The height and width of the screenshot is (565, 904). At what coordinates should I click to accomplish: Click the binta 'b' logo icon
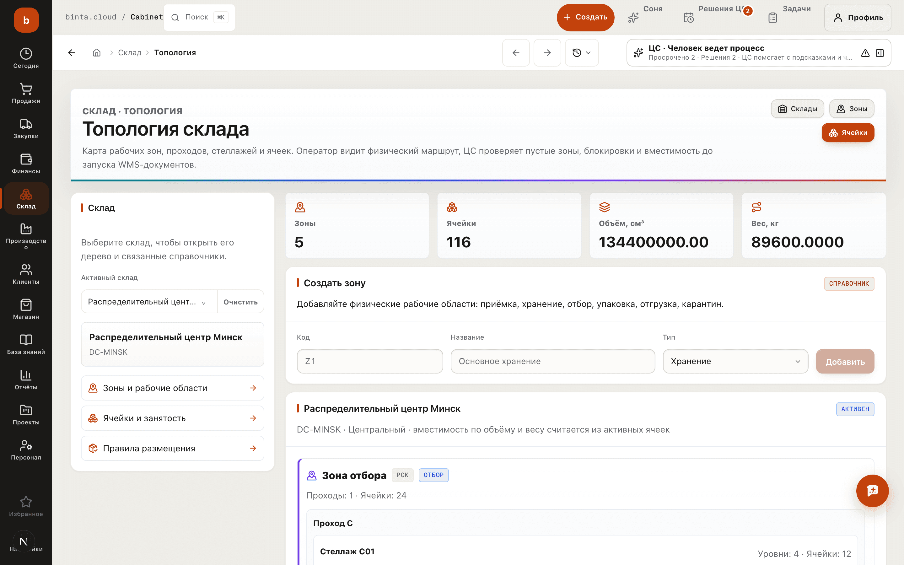(26, 20)
